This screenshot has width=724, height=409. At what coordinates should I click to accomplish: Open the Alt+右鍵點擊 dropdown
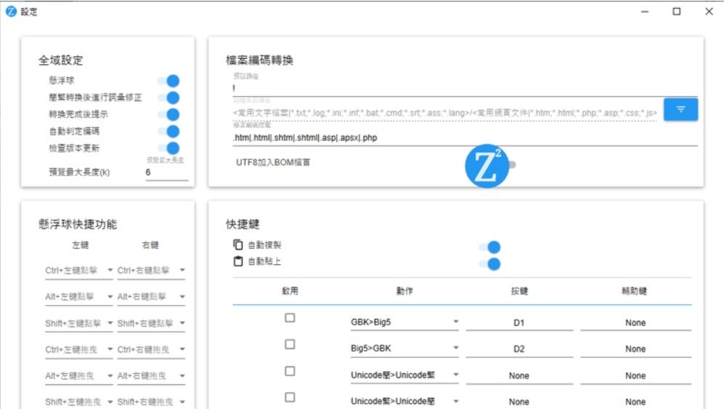coord(151,297)
